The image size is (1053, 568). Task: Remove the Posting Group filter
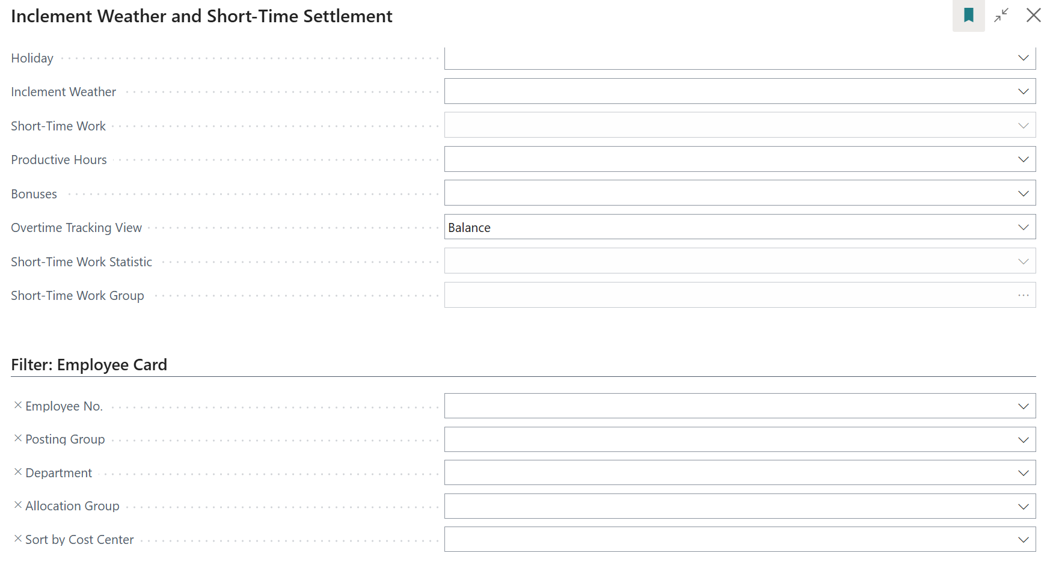point(18,439)
